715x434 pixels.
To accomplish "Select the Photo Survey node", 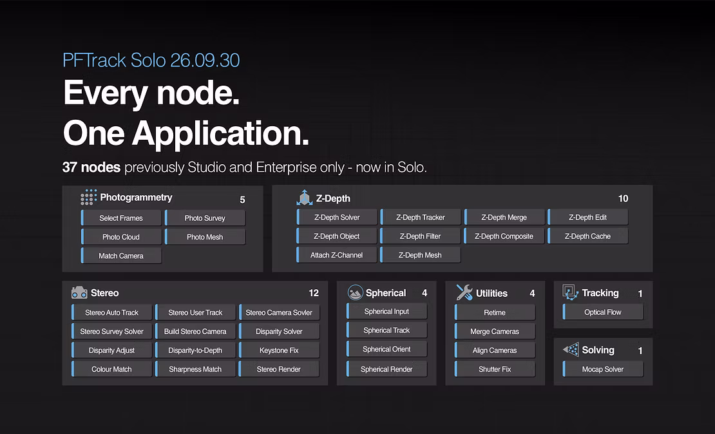I will click(205, 218).
